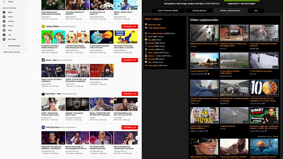Open the Gry tab
Viewport: 283px width, 159px height.
point(256,11)
